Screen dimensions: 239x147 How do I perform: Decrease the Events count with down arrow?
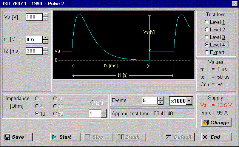coord(160,103)
